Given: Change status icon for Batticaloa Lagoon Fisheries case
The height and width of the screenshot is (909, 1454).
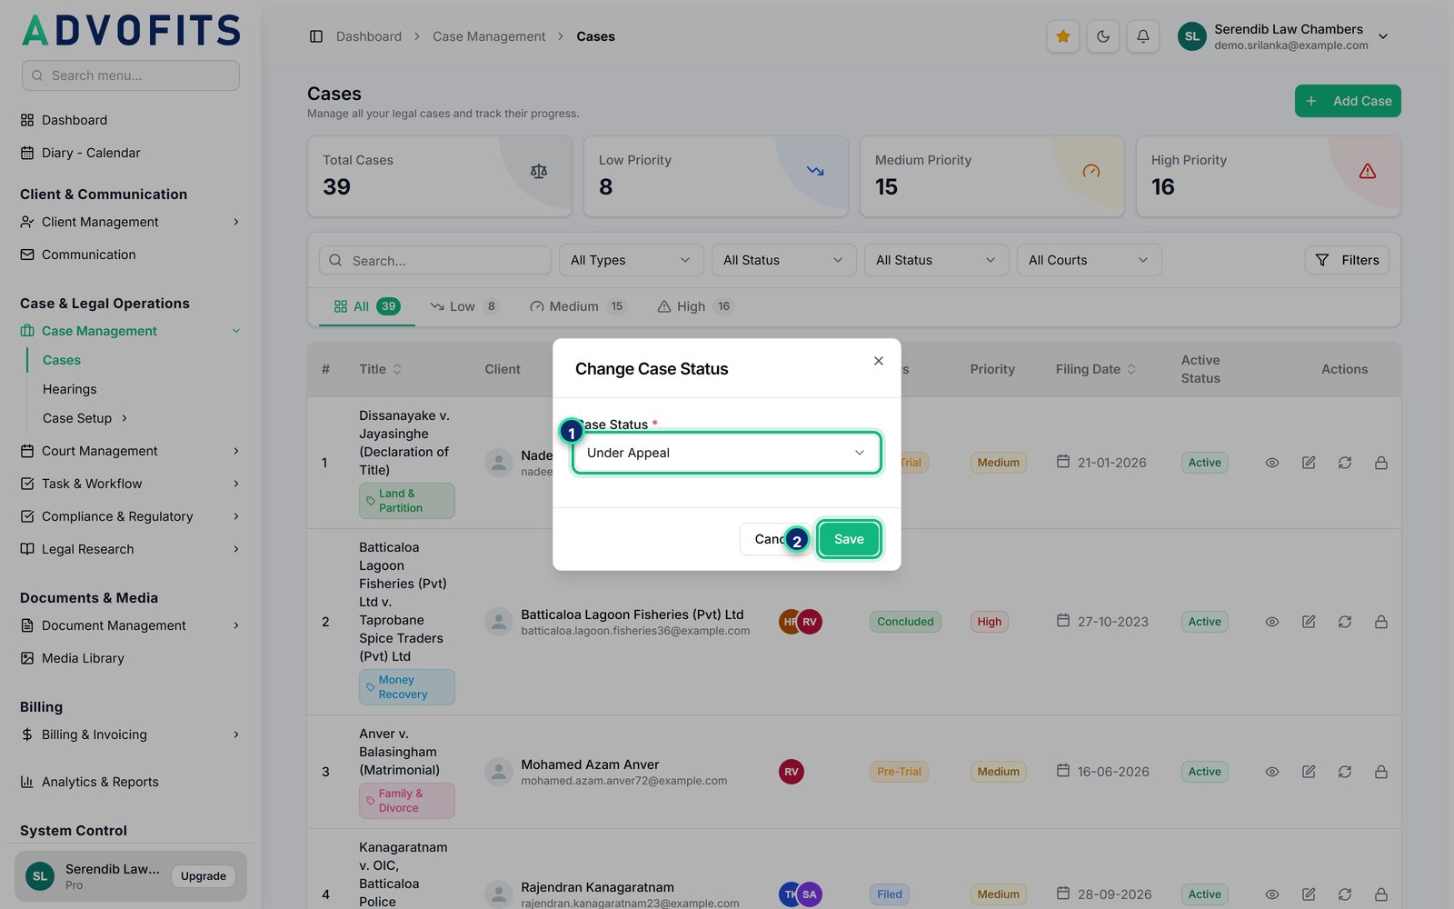Looking at the screenshot, I should click(1345, 622).
